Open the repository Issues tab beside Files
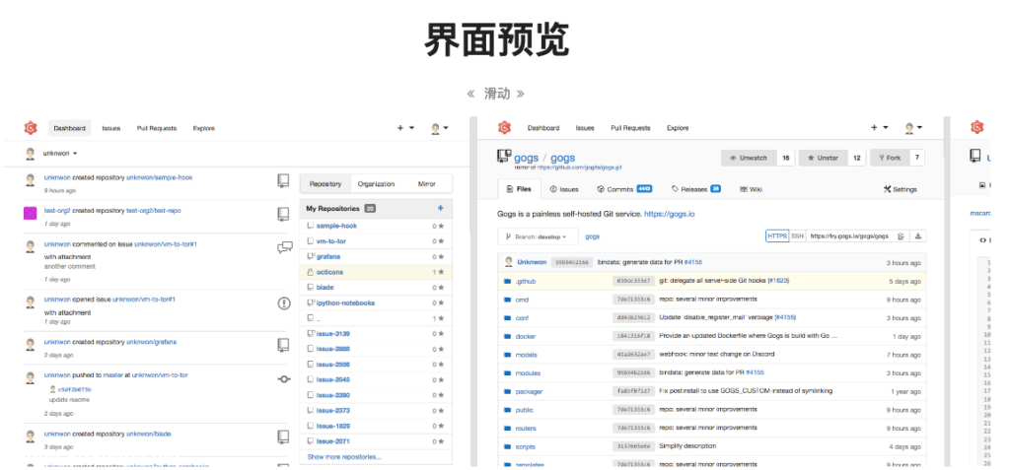 coord(564,189)
